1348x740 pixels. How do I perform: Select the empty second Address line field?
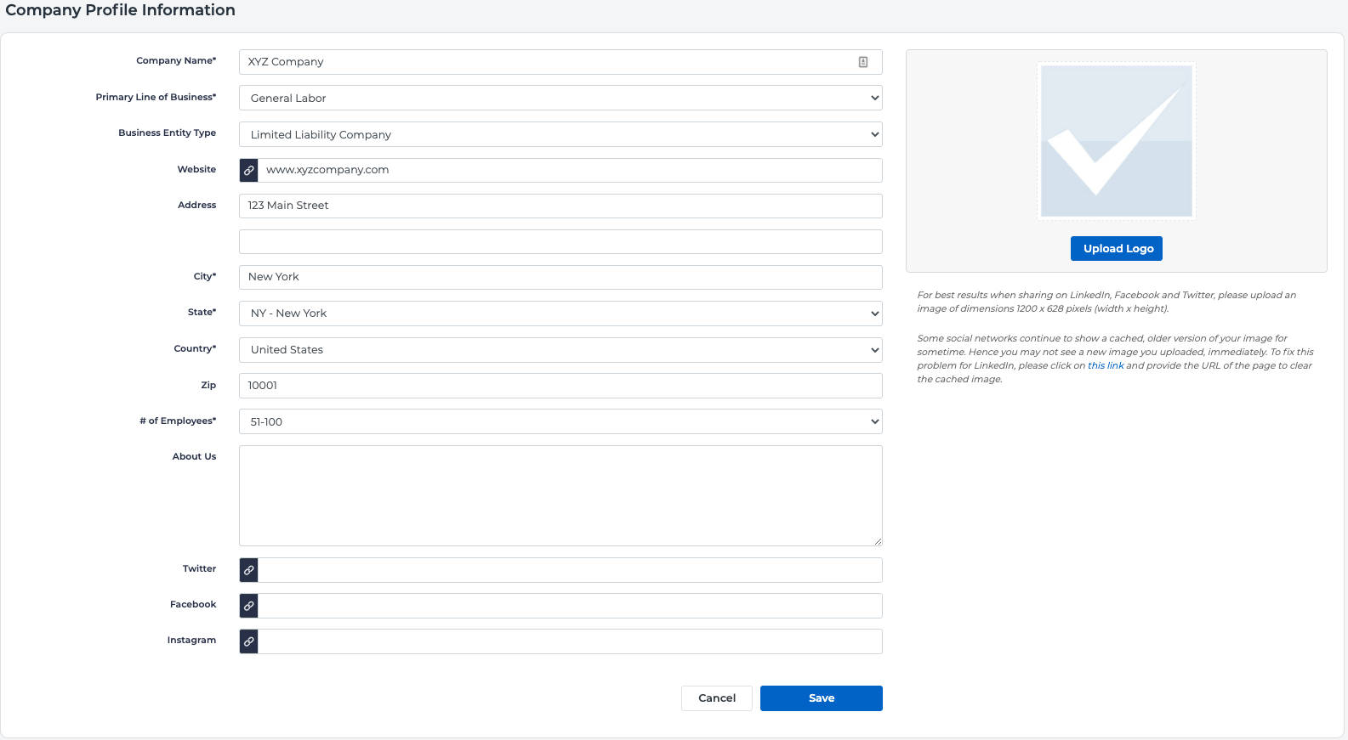click(560, 242)
